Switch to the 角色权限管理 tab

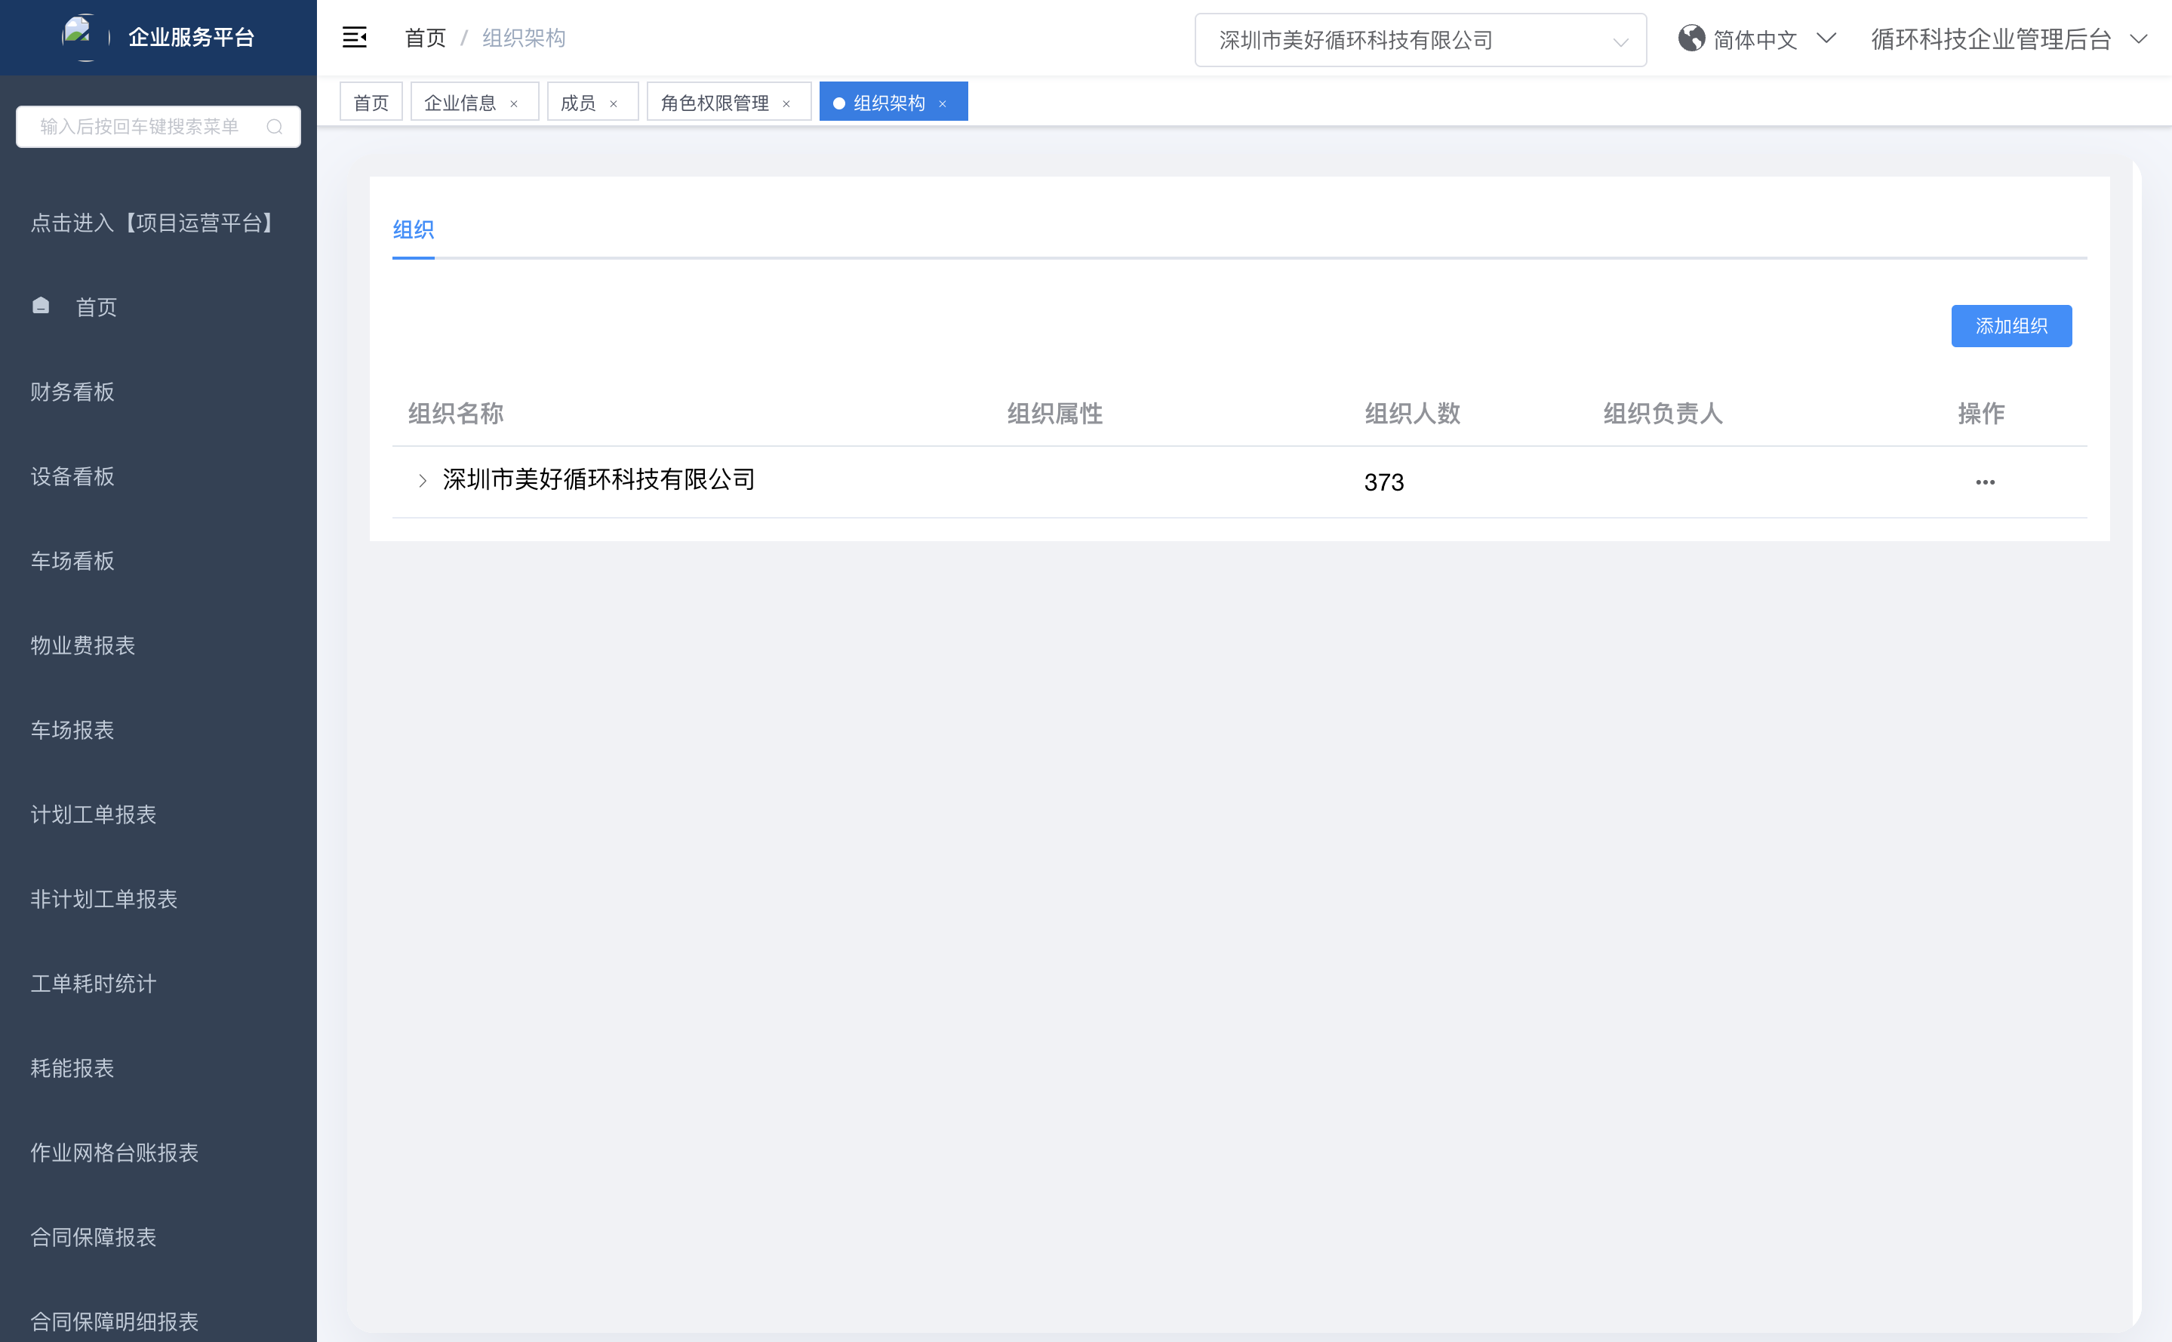715,103
